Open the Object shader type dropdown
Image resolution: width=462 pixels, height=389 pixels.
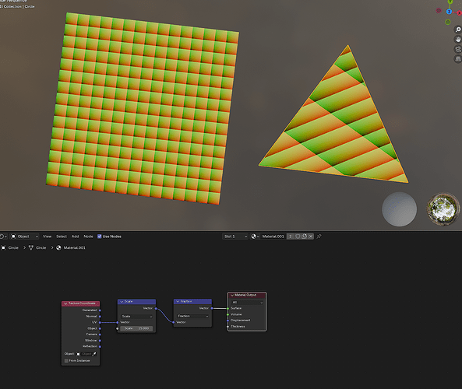click(x=25, y=237)
